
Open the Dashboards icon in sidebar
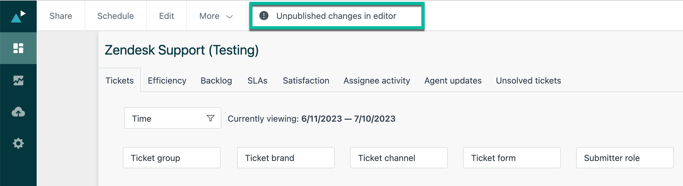point(18,48)
